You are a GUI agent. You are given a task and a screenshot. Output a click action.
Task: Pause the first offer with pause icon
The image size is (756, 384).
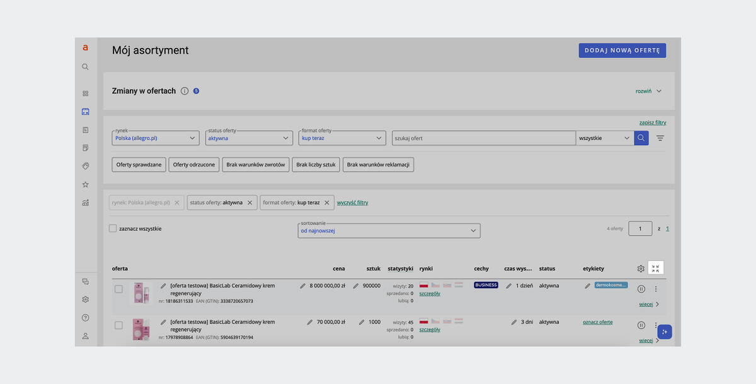(641, 289)
